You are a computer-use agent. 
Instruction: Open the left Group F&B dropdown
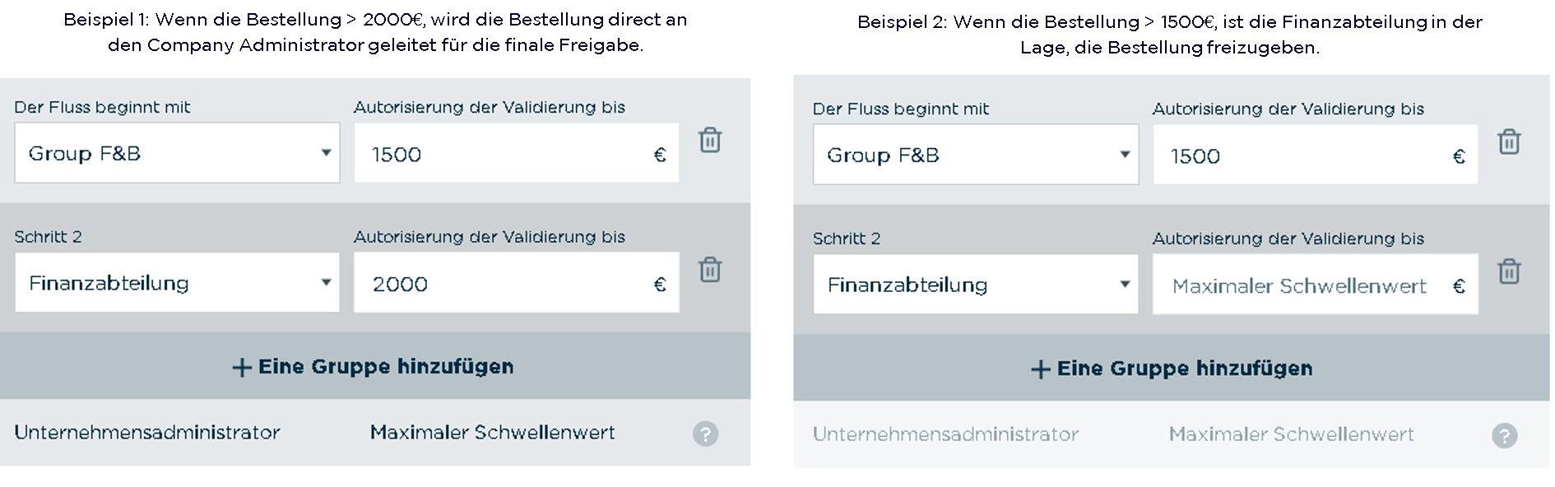pyautogui.click(x=177, y=153)
